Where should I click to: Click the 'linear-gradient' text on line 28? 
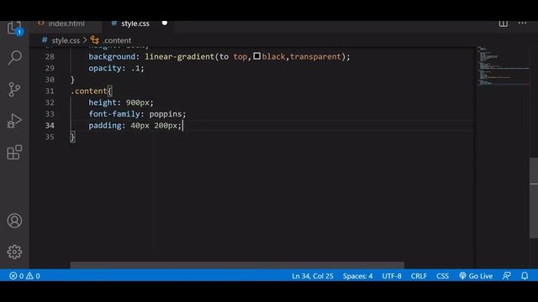tap(179, 56)
